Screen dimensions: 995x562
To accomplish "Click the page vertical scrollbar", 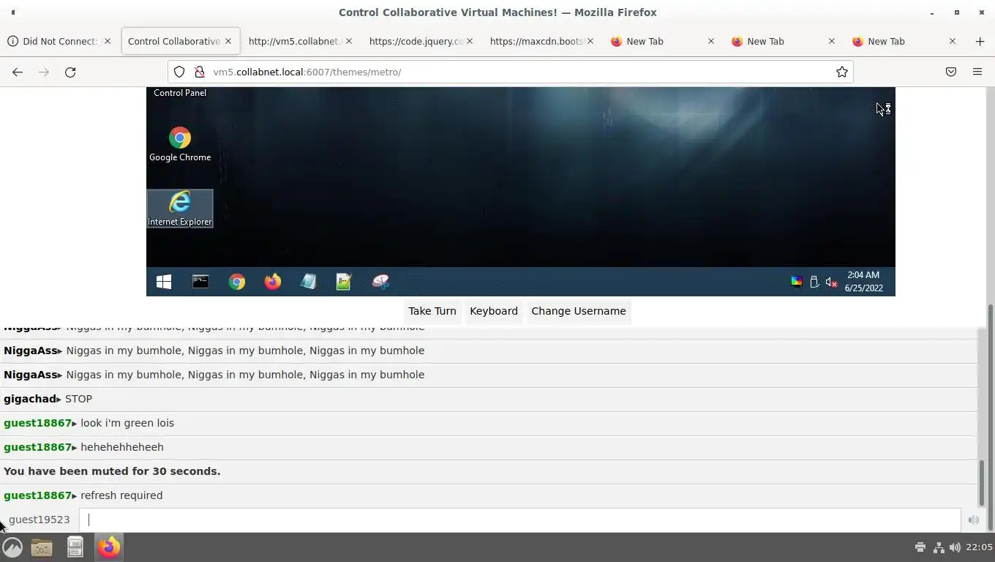I will [991, 417].
